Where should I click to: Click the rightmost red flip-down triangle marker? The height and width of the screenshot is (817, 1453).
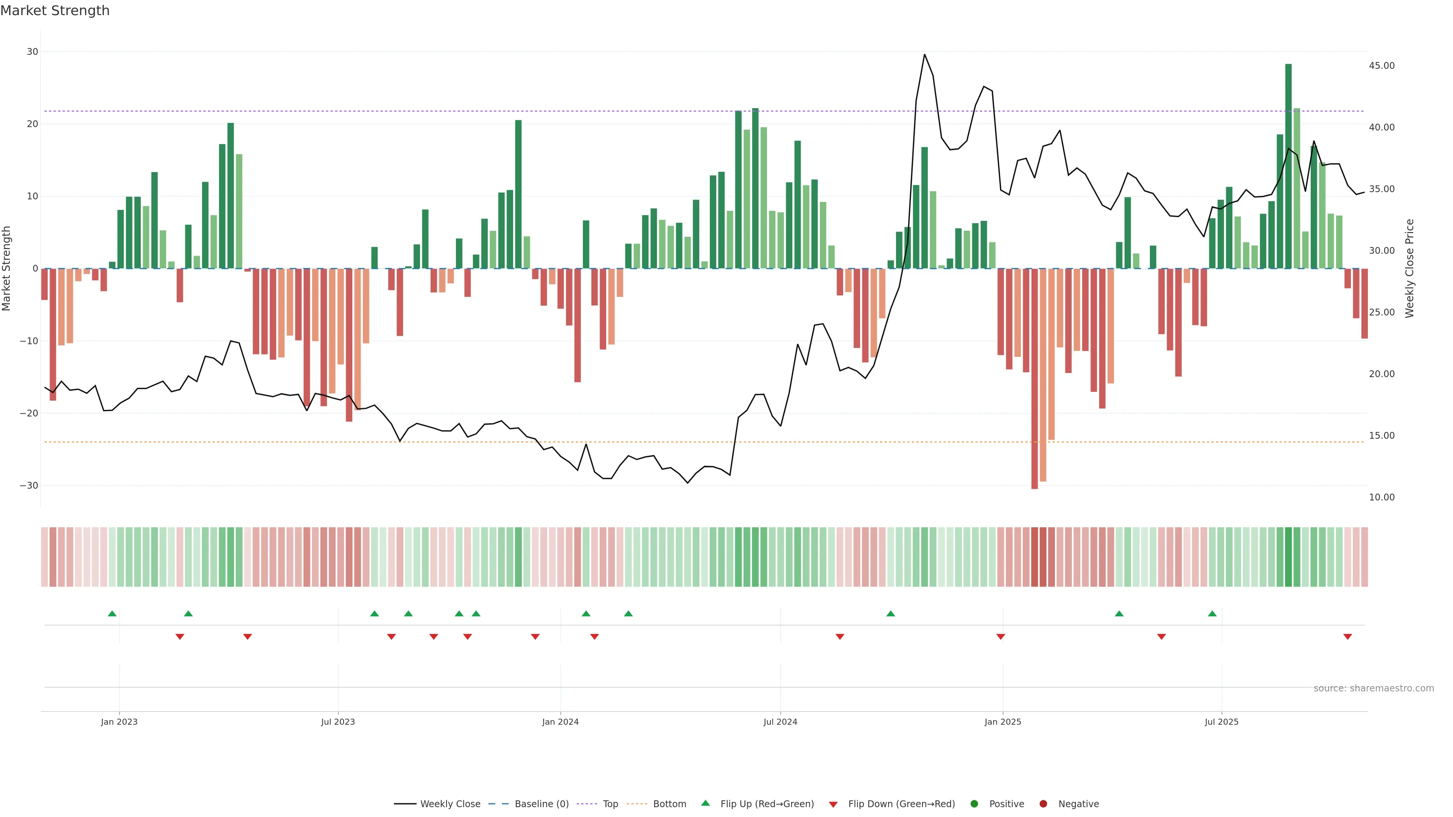(1347, 637)
